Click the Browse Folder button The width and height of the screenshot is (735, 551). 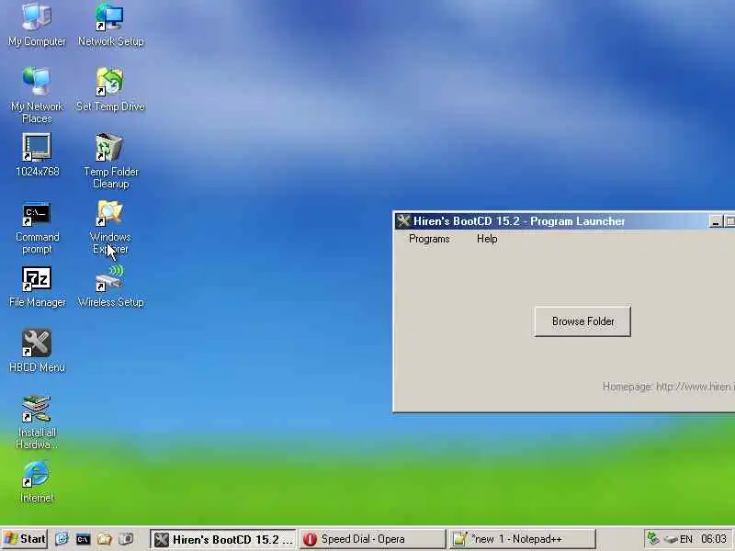[x=582, y=321]
